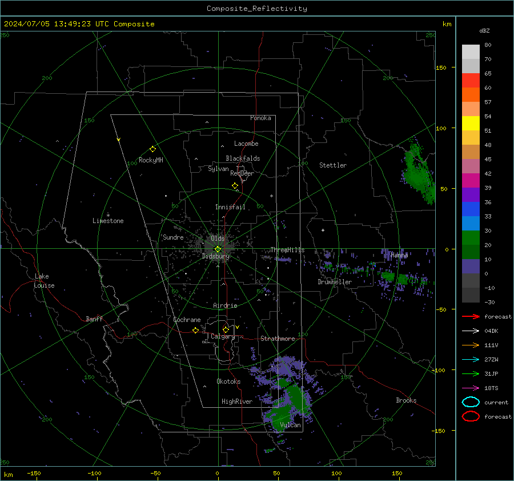Viewport: 514px width, 481px height.
Task: Click the red forecast ellipse legend icon
Action: coord(471,416)
